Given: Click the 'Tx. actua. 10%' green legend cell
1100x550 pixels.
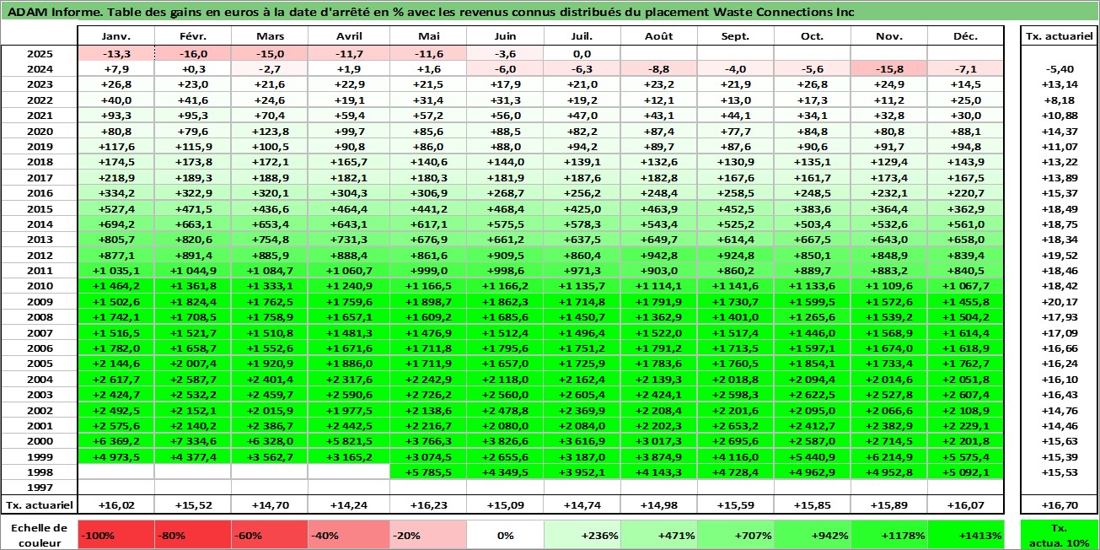Looking at the screenshot, I should point(1058,535).
